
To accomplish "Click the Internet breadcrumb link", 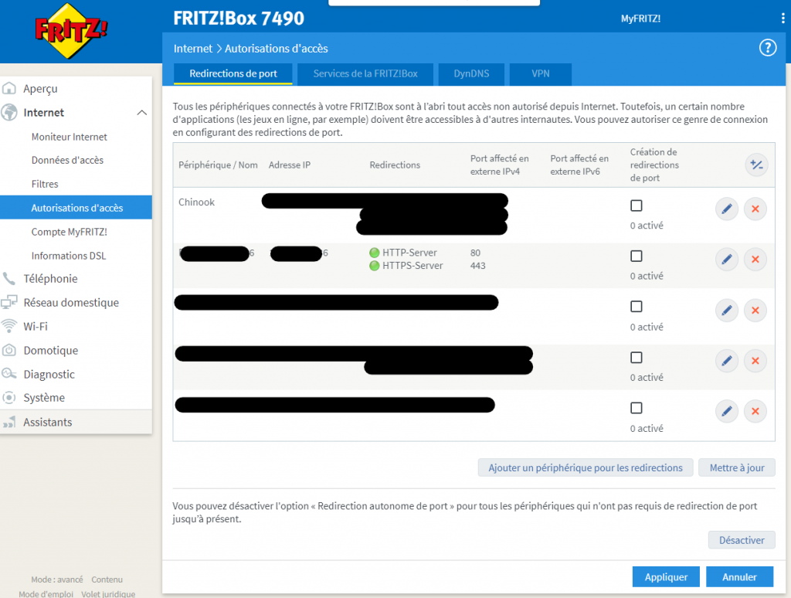I will tap(192, 49).
